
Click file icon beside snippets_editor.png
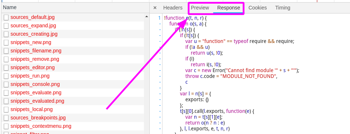pos(6,68)
